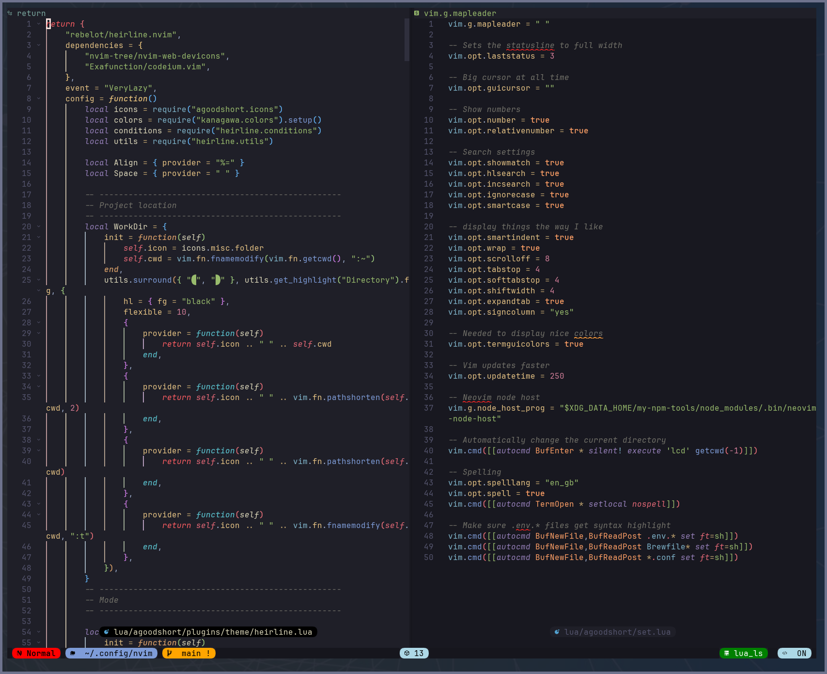This screenshot has height=674, width=827.
Task: Collapse the fold at line 28 opening brace
Action: tap(39, 322)
